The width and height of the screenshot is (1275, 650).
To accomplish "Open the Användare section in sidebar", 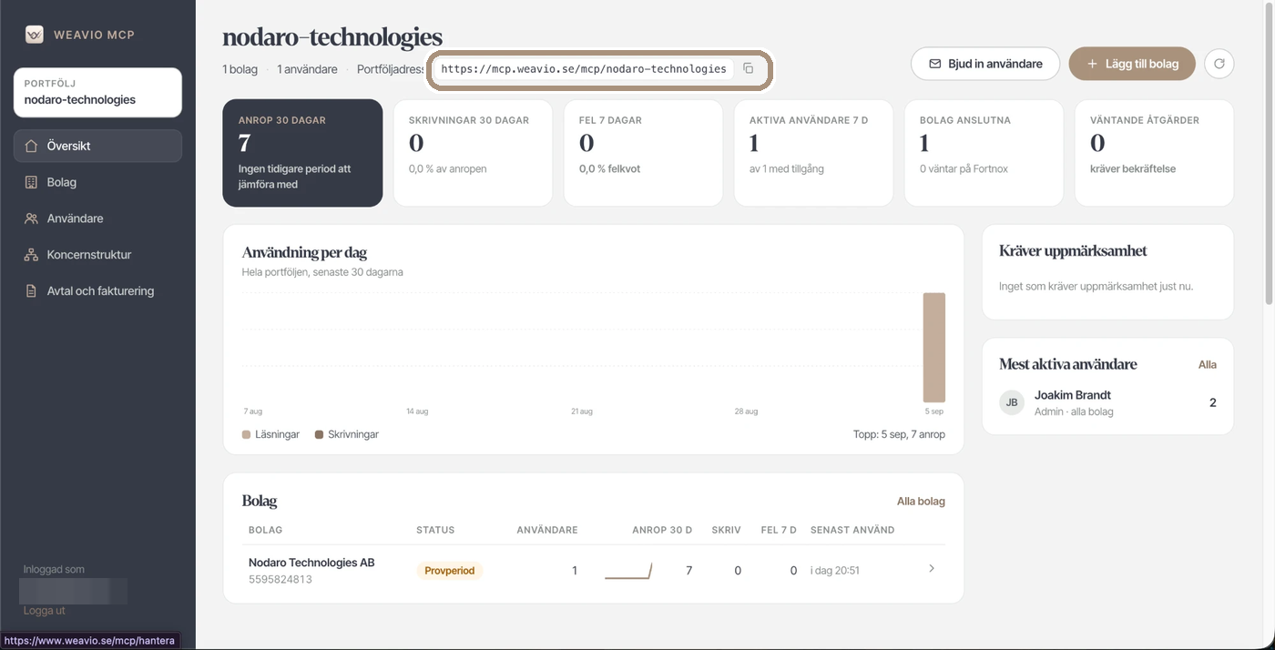I will click(x=97, y=218).
